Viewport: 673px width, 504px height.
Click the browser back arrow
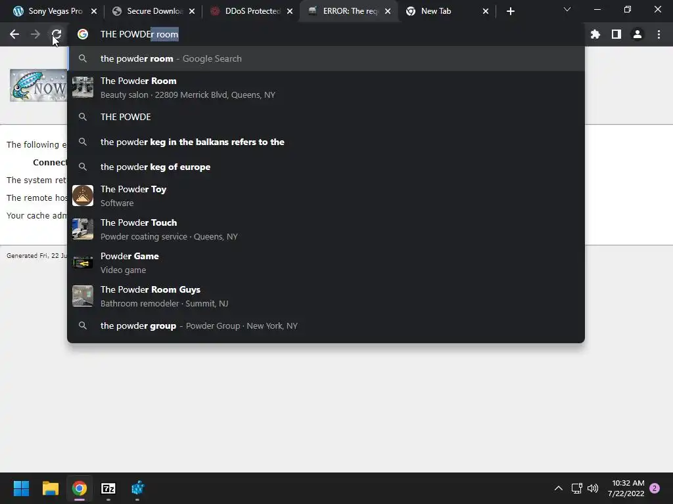pos(14,34)
